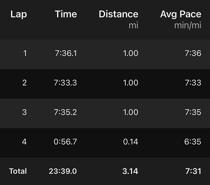Select lap 4 time 0:56.7
Screen dimensions: 210x185
pyautogui.click(x=65, y=142)
